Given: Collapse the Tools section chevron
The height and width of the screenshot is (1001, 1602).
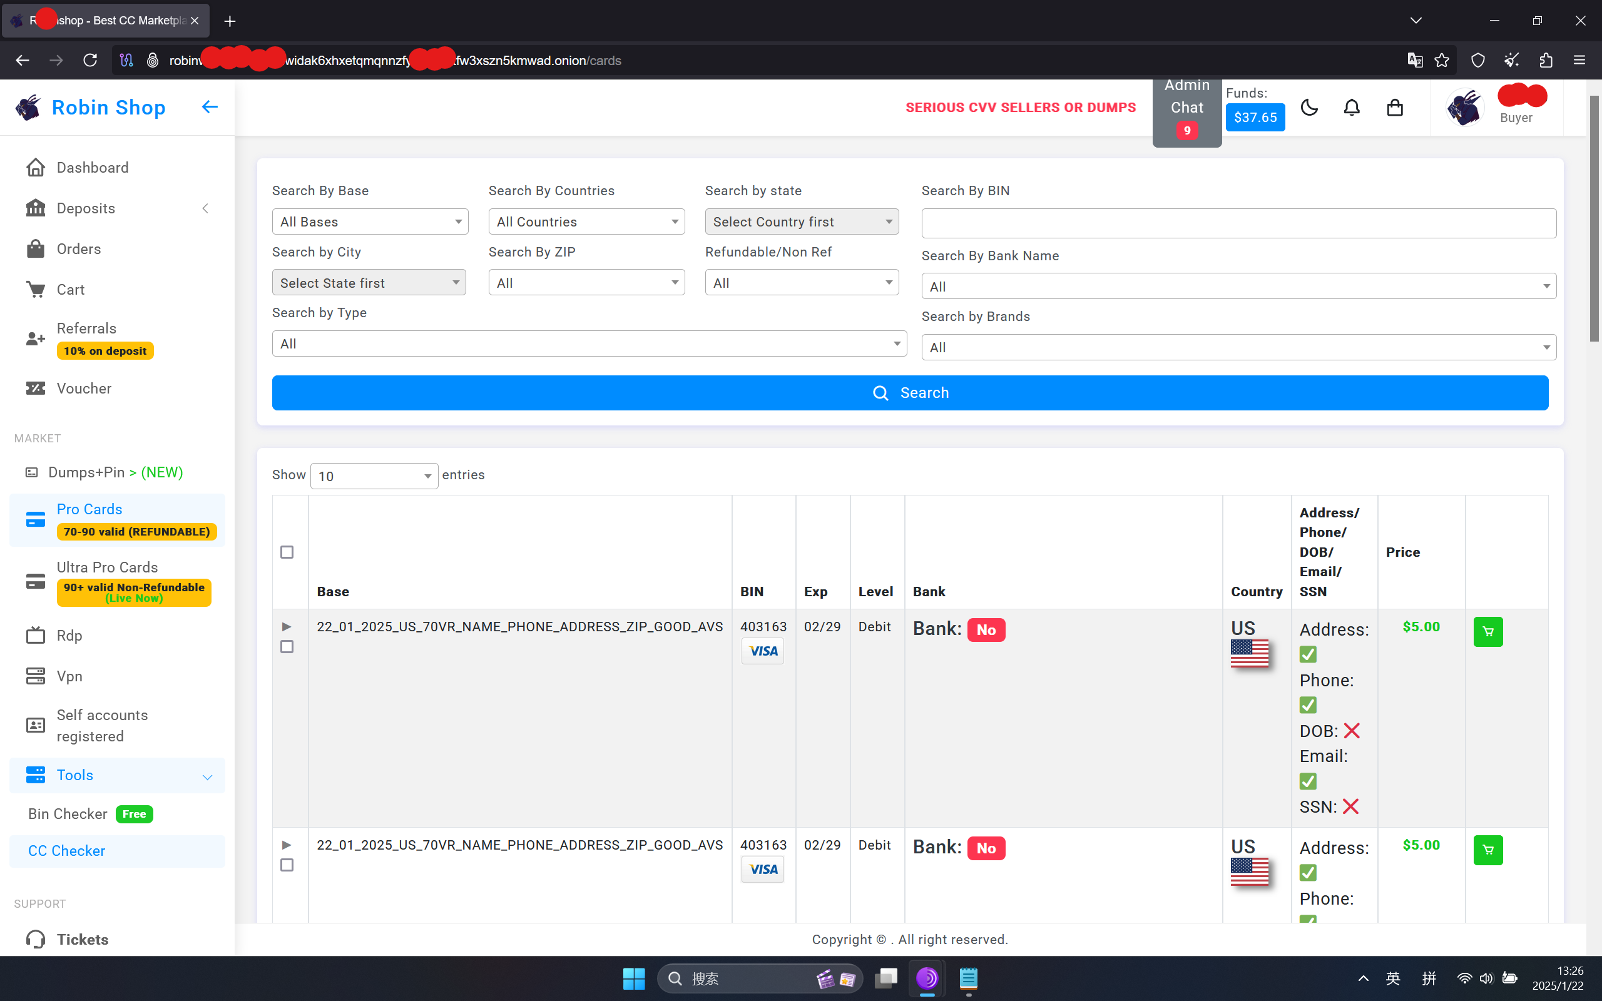Looking at the screenshot, I should 207,776.
